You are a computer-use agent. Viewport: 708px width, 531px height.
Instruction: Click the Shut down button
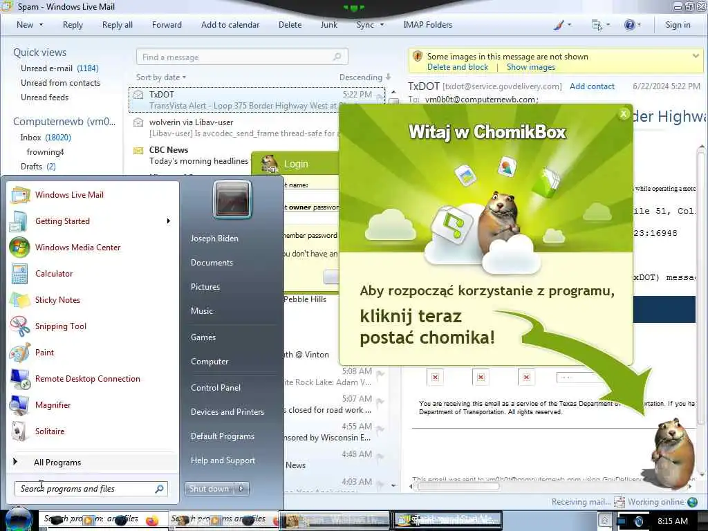click(209, 489)
